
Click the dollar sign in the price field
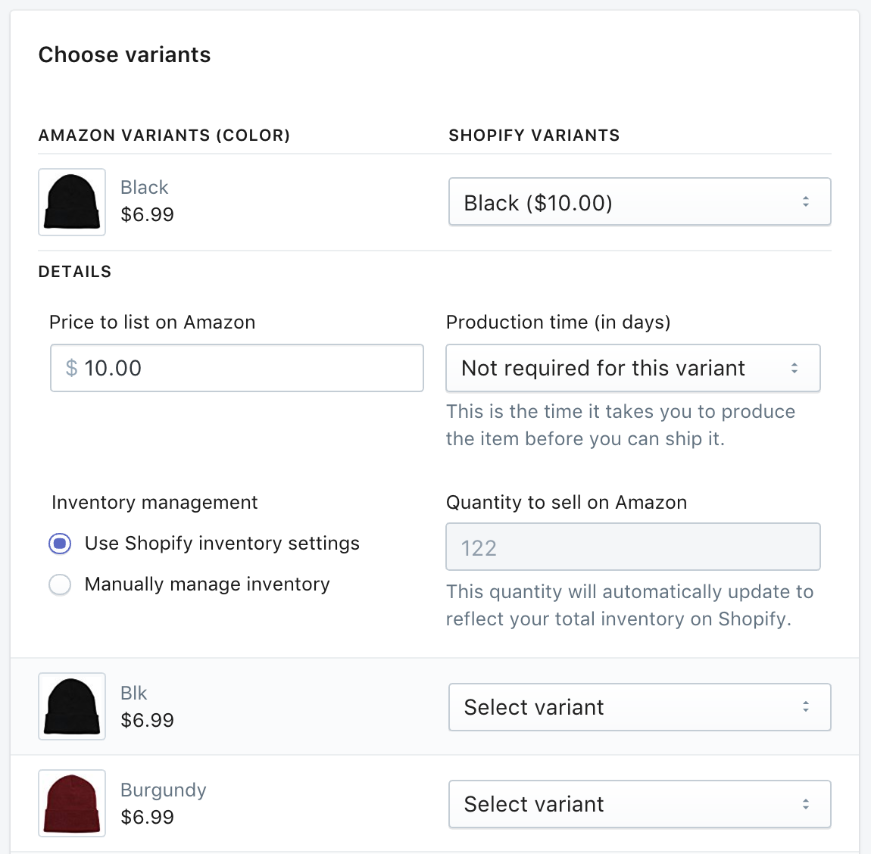70,368
